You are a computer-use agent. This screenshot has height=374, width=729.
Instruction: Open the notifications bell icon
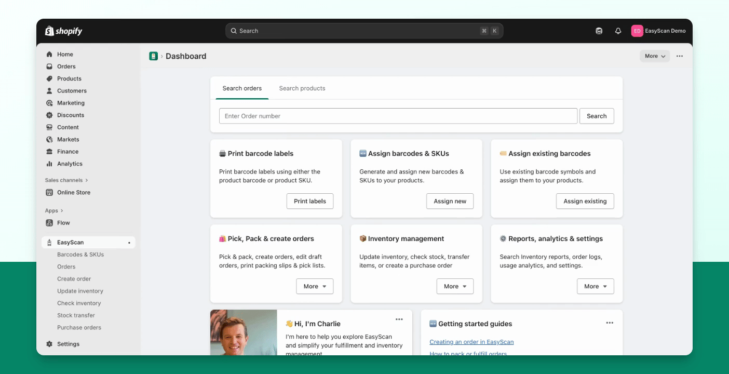click(618, 31)
